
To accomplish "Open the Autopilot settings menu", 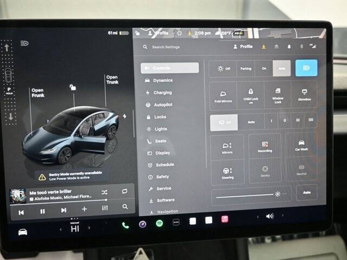I will tap(159, 105).
